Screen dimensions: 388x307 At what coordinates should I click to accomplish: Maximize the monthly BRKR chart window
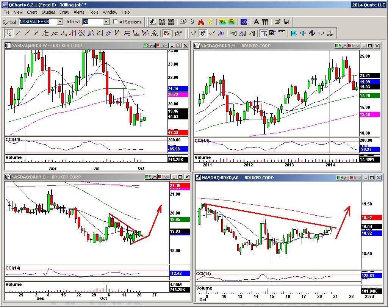tap(370, 46)
